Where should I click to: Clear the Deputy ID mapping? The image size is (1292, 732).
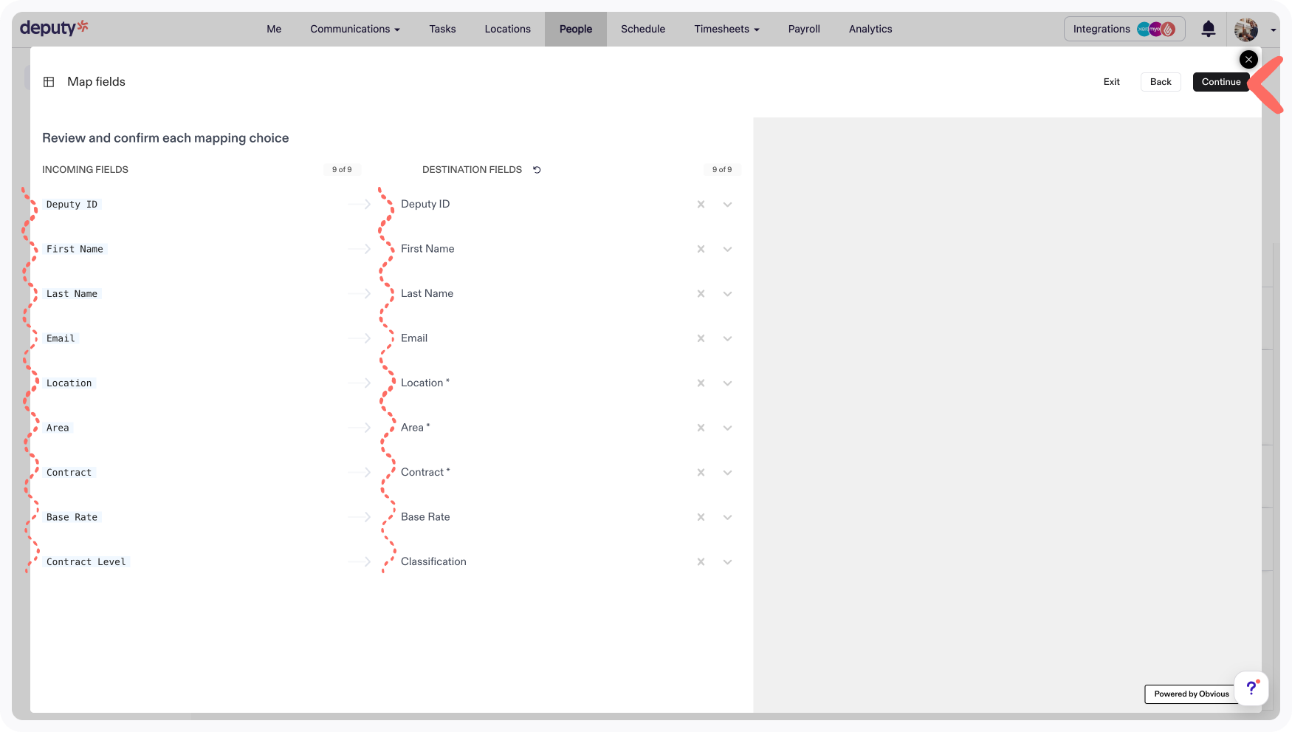tap(701, 205)
